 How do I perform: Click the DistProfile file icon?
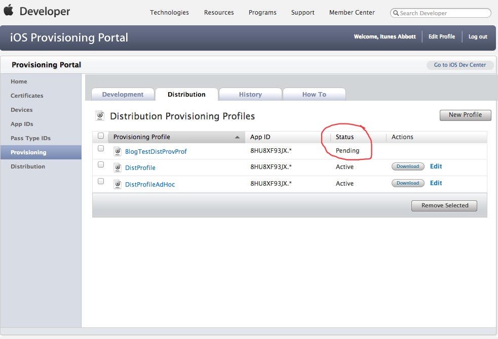[x=118, y=167]
